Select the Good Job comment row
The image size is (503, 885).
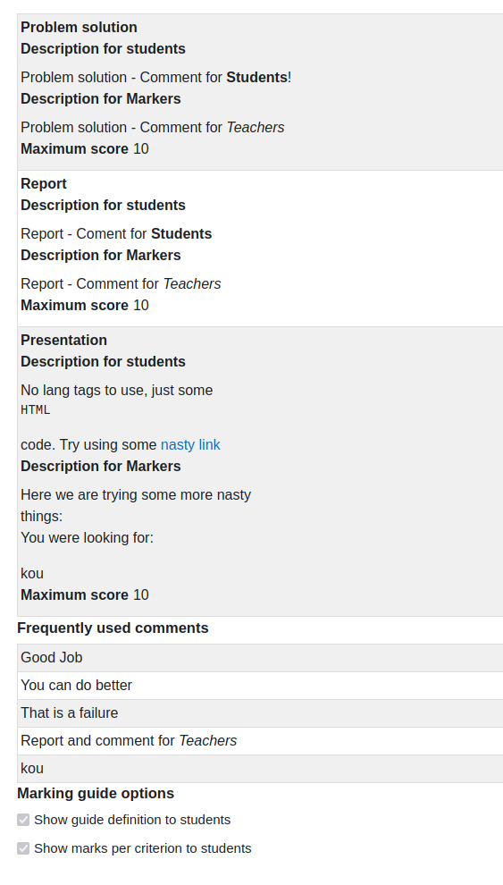[260, 658]
